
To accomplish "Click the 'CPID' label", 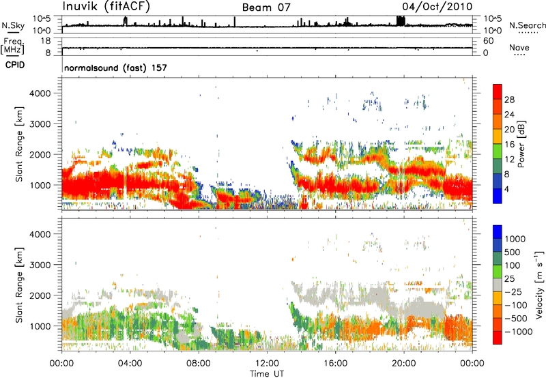I will tap(15, 65).
